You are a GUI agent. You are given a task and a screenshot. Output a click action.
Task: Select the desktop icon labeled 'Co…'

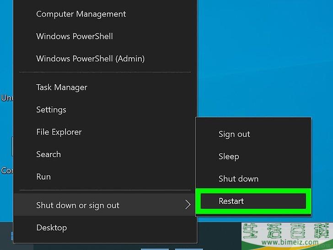coord(7,170)
